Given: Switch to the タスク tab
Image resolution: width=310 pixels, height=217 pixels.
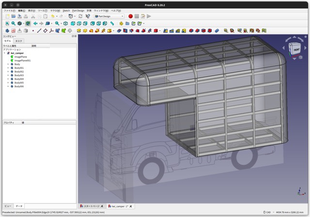Looking at the screenshot, I should [x=18, y=41].
